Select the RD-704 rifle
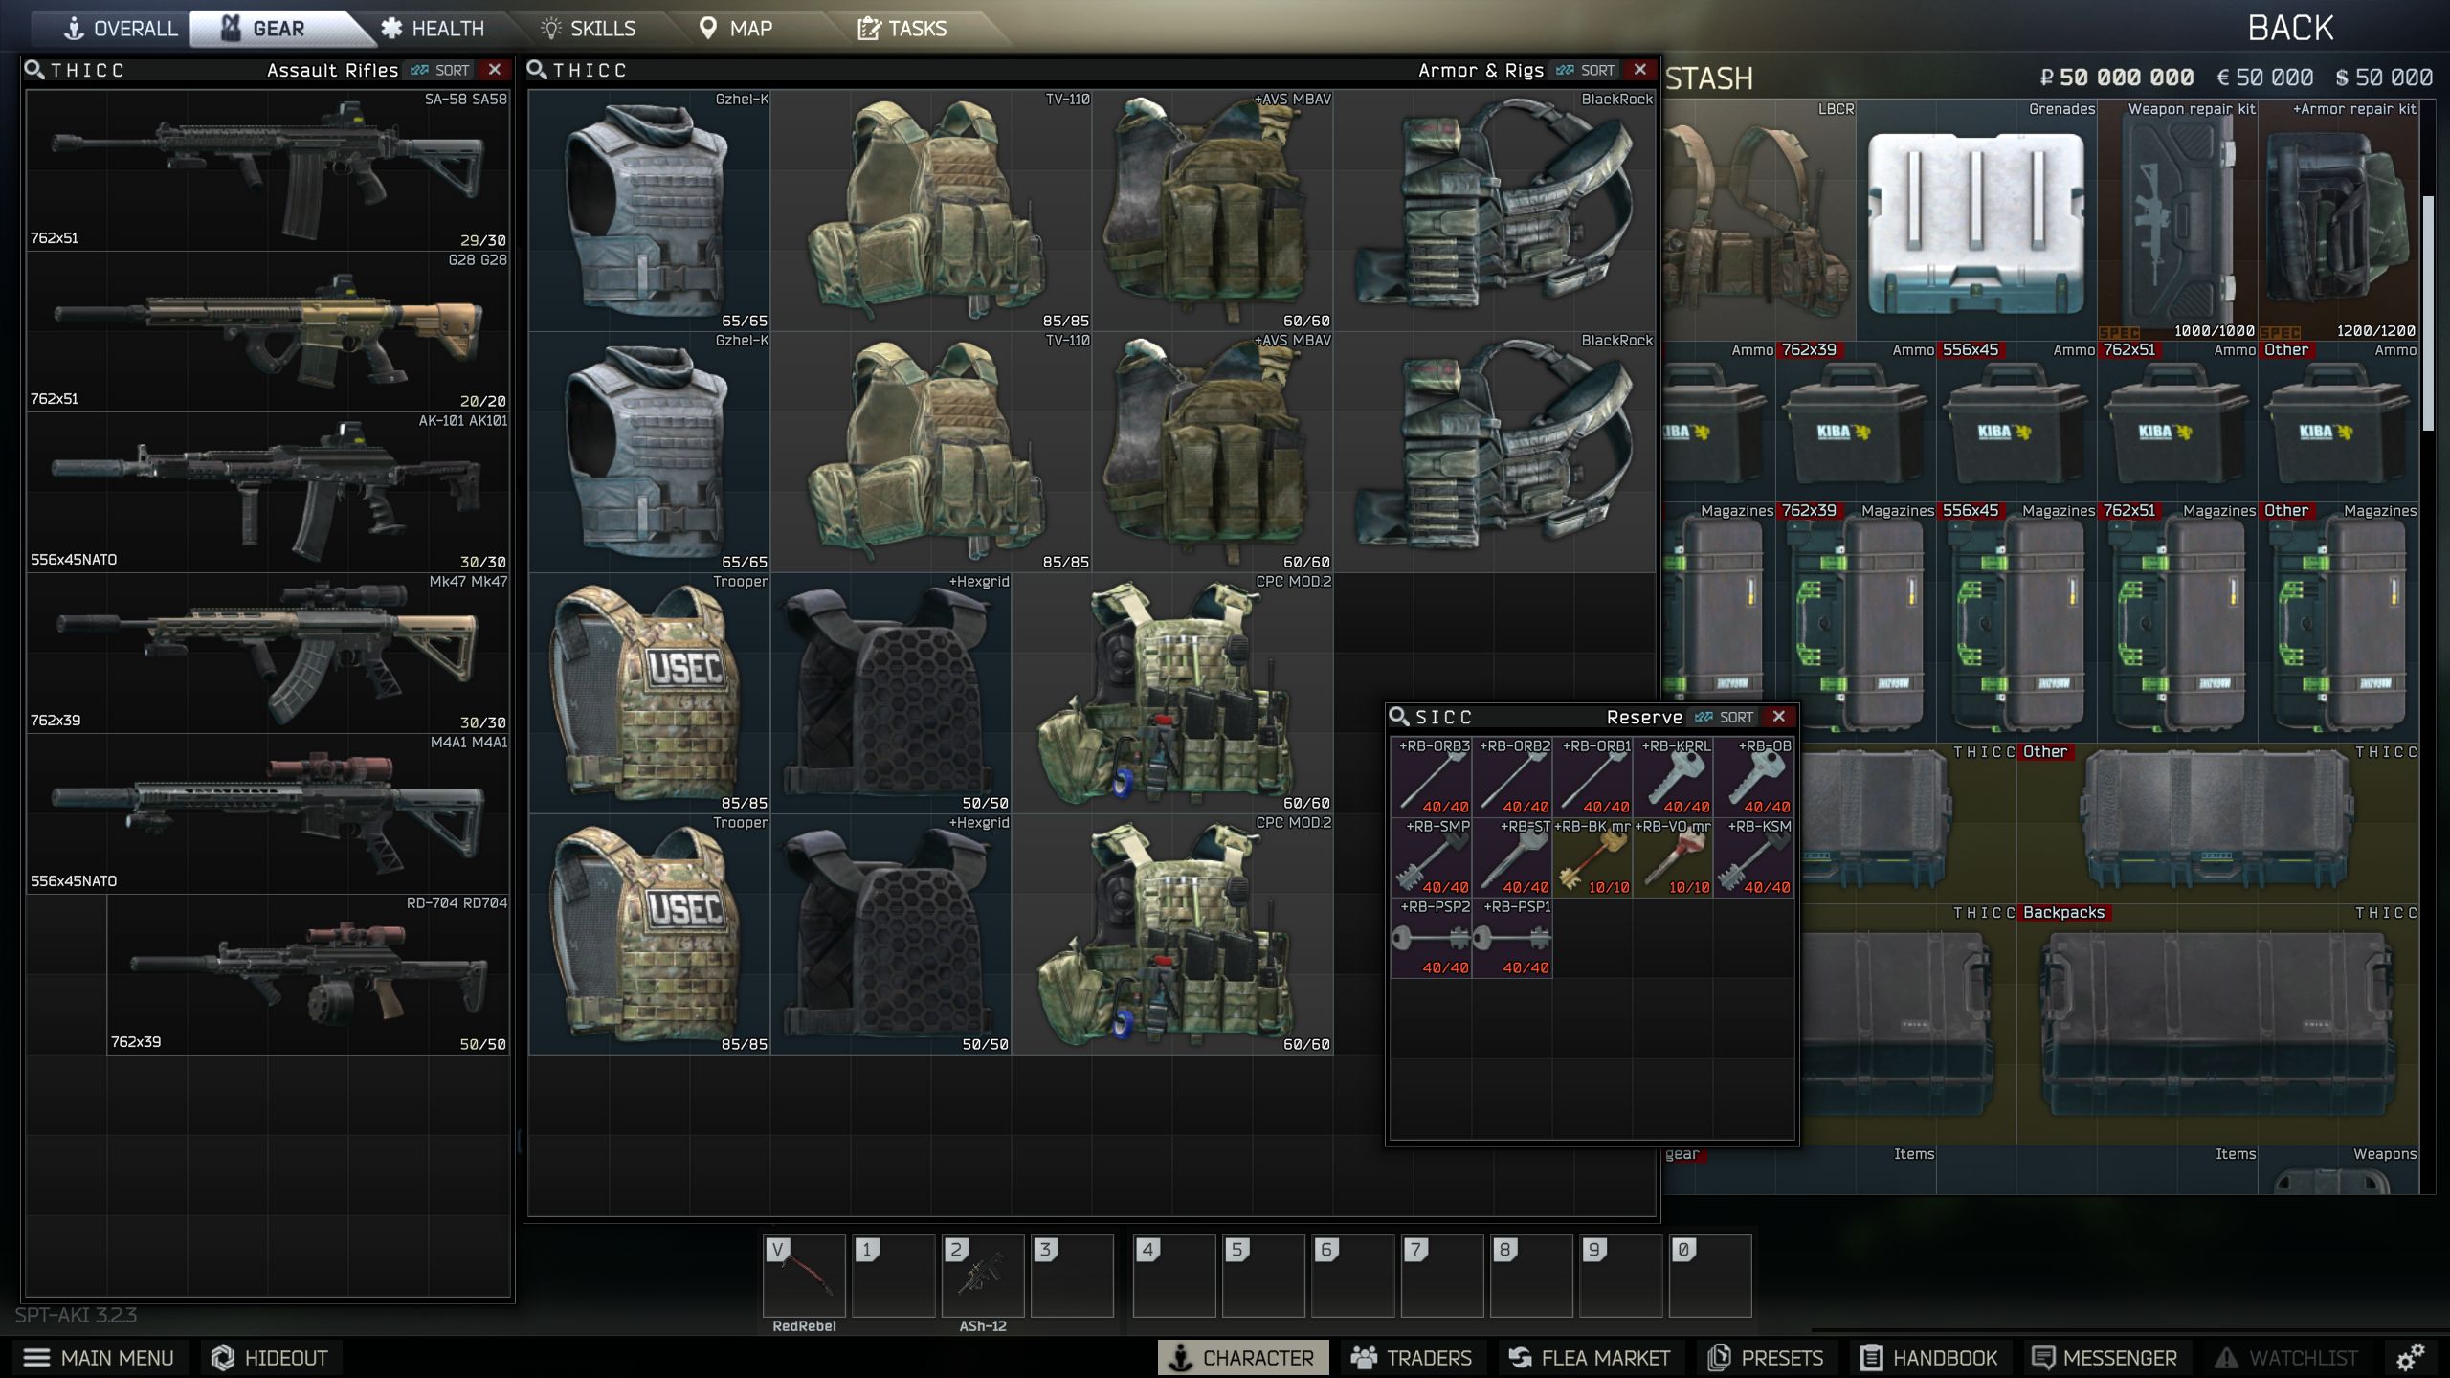 pos(308,974)
